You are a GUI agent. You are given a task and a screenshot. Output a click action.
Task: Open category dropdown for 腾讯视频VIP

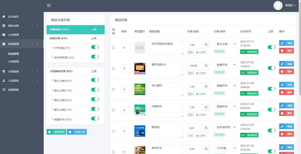click(225, 65)
